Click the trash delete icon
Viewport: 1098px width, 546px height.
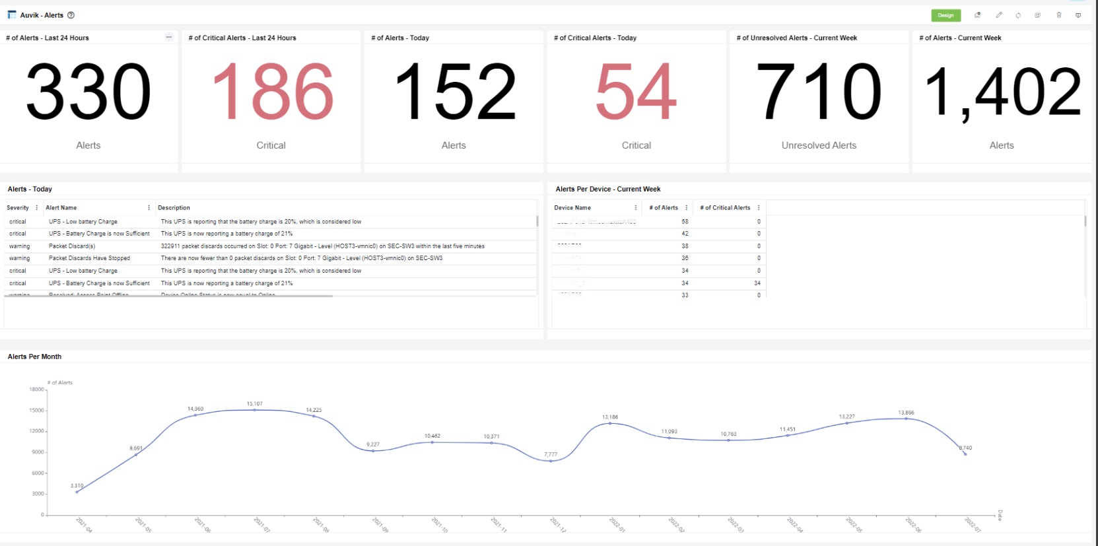[1059, 15]
